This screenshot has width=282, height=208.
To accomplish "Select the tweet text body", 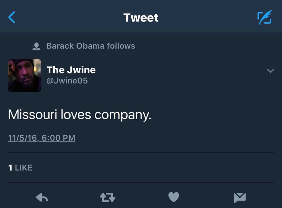I will (x=80, y=115).
